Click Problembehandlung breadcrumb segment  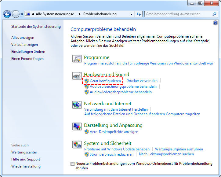pos(100,14)
